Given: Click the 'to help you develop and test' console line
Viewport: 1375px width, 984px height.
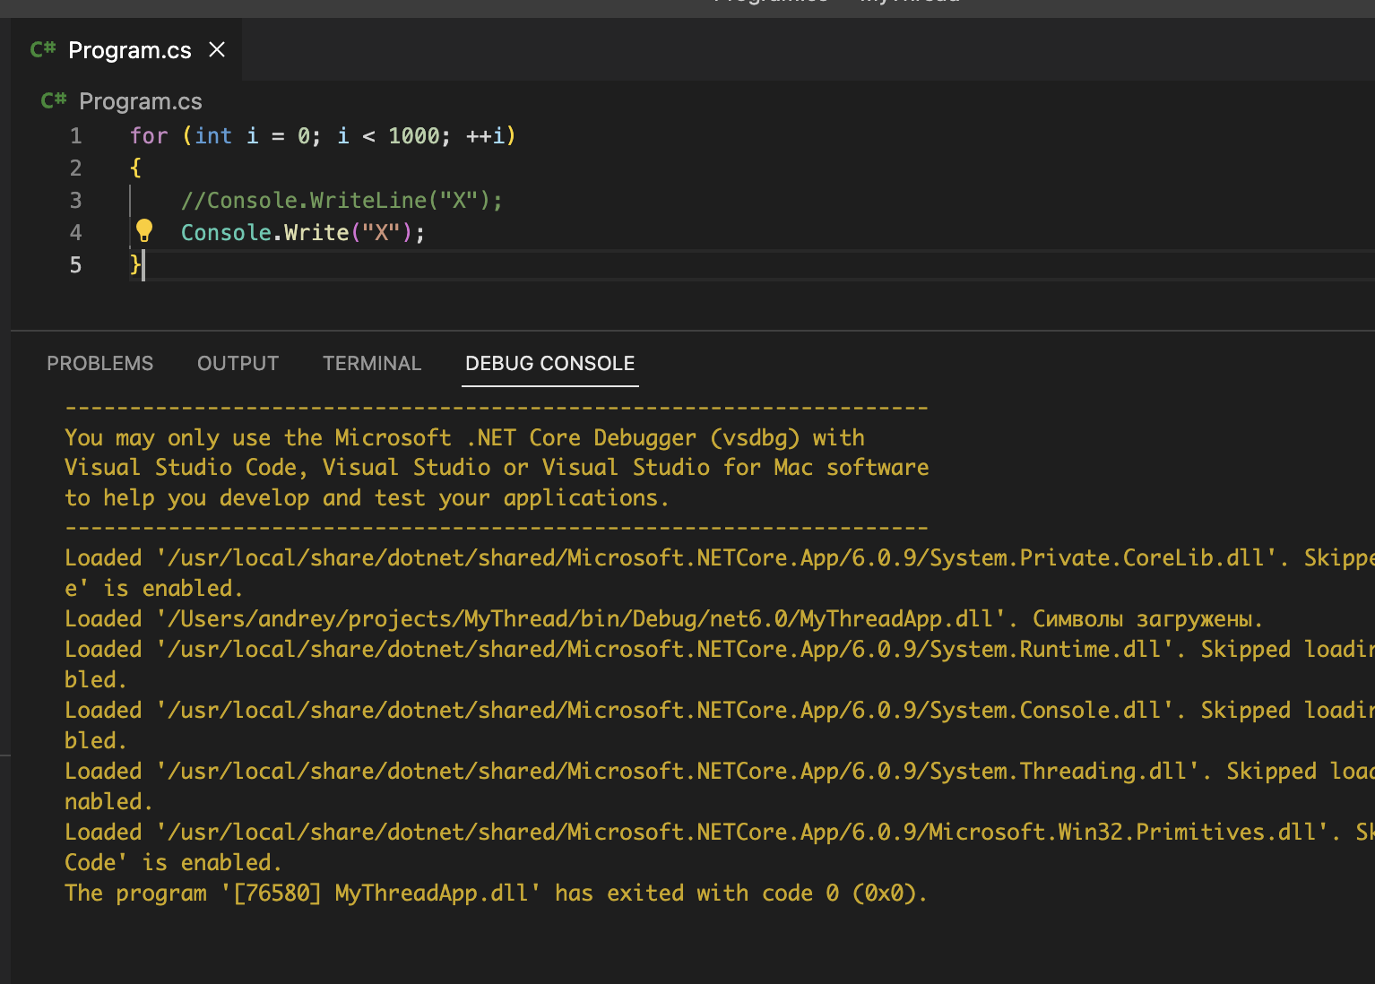Looking at the screenshot, I should coord(367,498).
